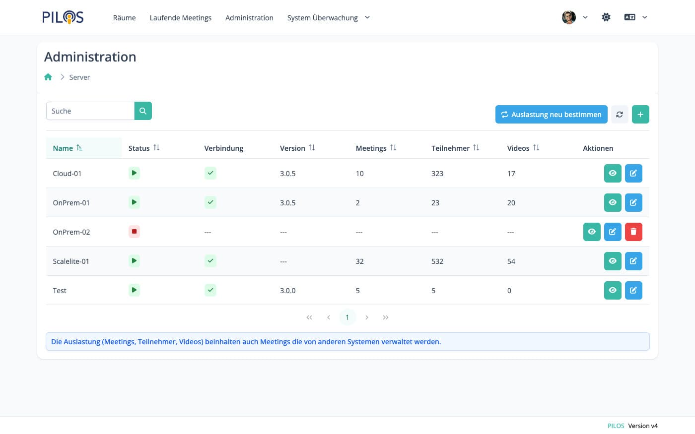View details of Cloud-01 server
This screenshot has height=434, width=695.
point(612,173)
